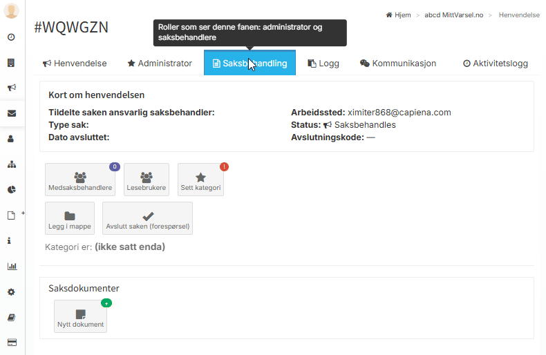The width and height of the screenshot is (546, 355).
Task: Open the Administrator tab
Action: [x=159, y=64]
